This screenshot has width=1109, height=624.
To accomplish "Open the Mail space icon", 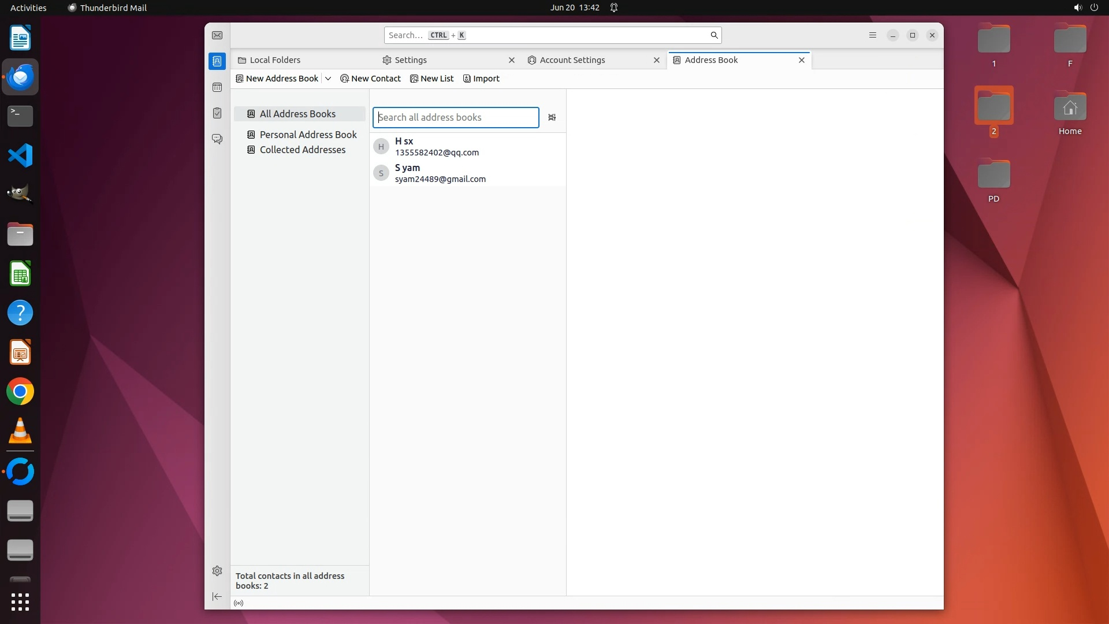I will click(217, 35).
